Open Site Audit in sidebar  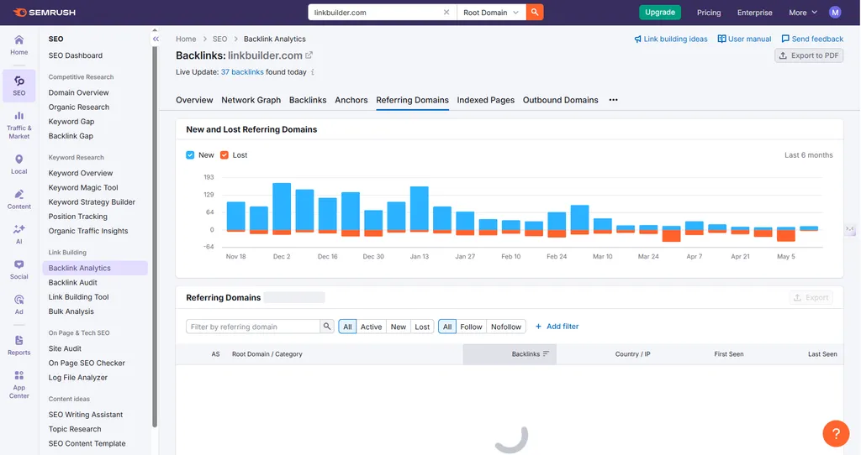[65, 348]
